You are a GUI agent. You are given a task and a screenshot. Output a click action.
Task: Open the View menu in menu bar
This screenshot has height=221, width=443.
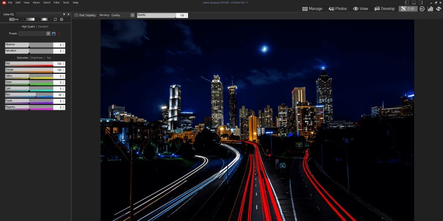click(27, 2)
